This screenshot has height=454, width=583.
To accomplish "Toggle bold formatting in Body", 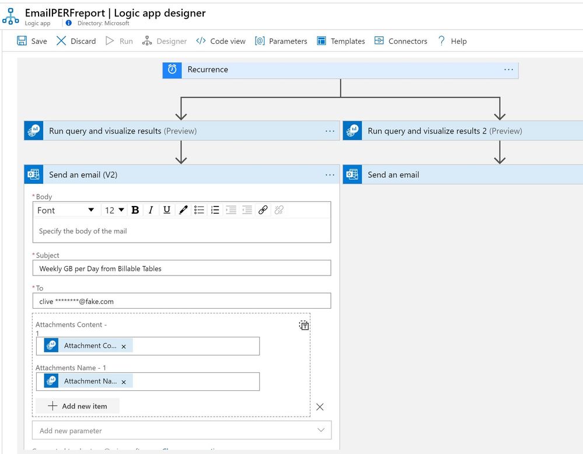I will tap(135, 210).
